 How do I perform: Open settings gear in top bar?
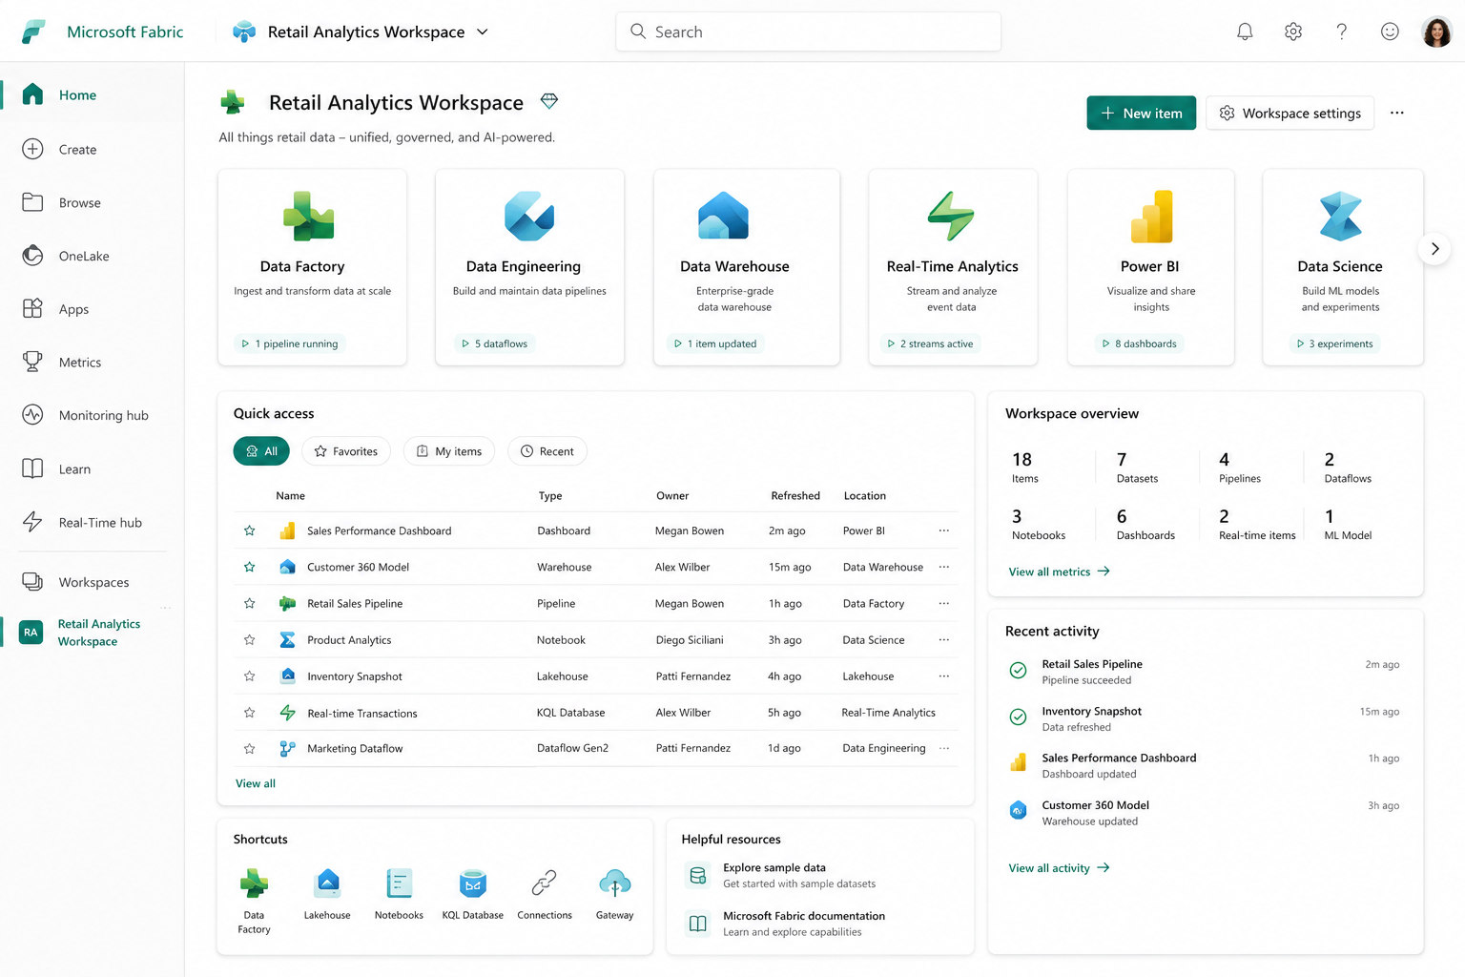[x=1293, y=31]
